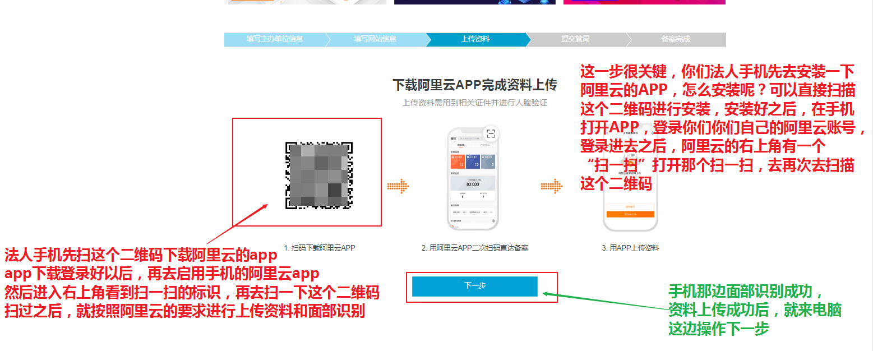Image resolution: width=873 pixels, height=351 pixels.
Task: Click caption 2. 用阿里云APP二次扫码直达备案
Action: pyautogui.click(x=475, y=248)
